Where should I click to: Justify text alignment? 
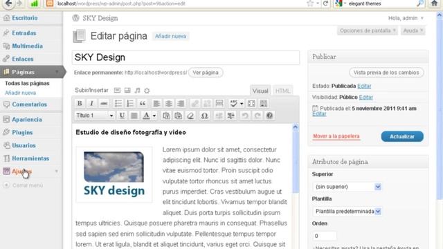134,116
